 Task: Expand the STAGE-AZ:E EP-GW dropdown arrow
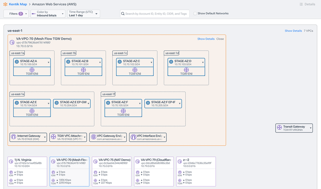point(88,104)
